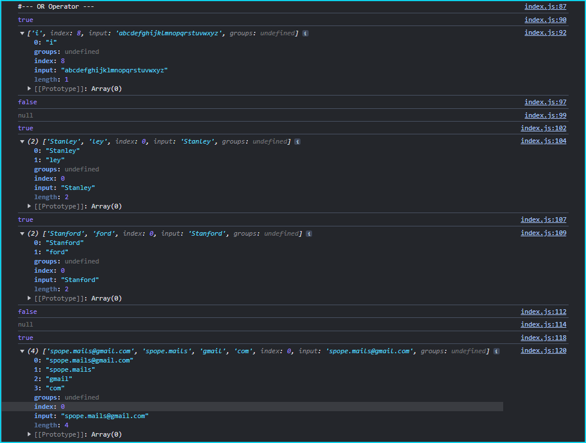Screen dimensions: 586x443
Task: Expand [[Prototype]] under the 'Stanley' array
Action: pyautogui.click(x=30, y=206)
